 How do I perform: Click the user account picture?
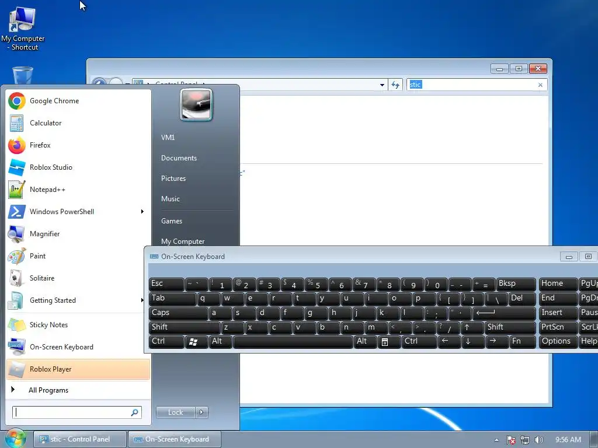[x=196, y=104]
